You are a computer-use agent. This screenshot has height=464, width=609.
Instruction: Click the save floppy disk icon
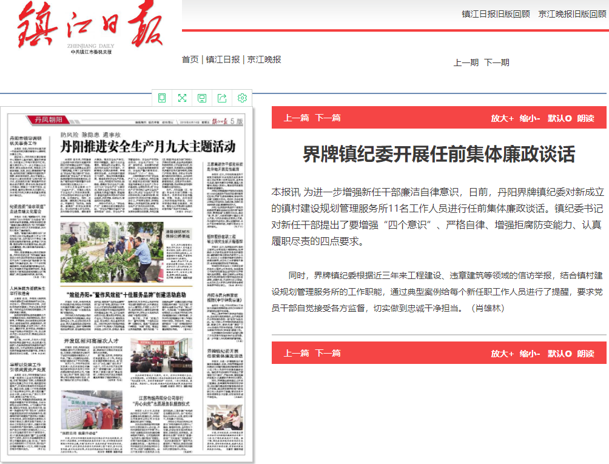tap(202, 98)
